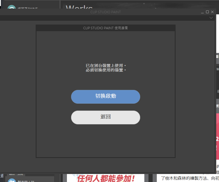
Task: Click the 任何人都能參加 banner behind the window
Action: [106, 178]
